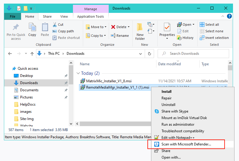Click Invert selection icon
The height and width of the screenshot is (161, 239).
(202, 38)
